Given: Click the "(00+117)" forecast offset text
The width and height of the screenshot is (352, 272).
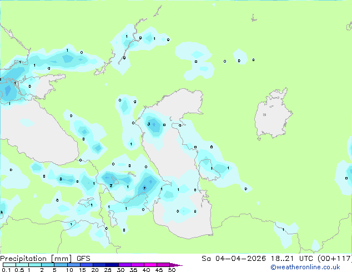Looking at the screenshot, I should (x=335, y=259).
